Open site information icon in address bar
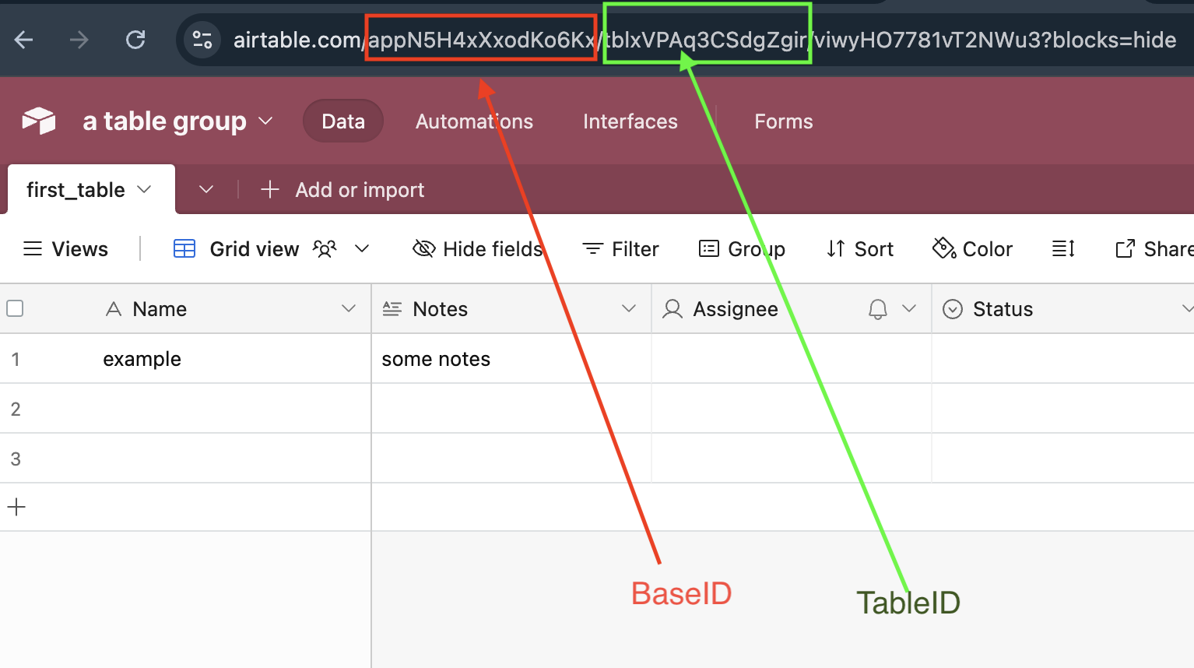This screenshot has width=1194, height=668. click(202, 40)
